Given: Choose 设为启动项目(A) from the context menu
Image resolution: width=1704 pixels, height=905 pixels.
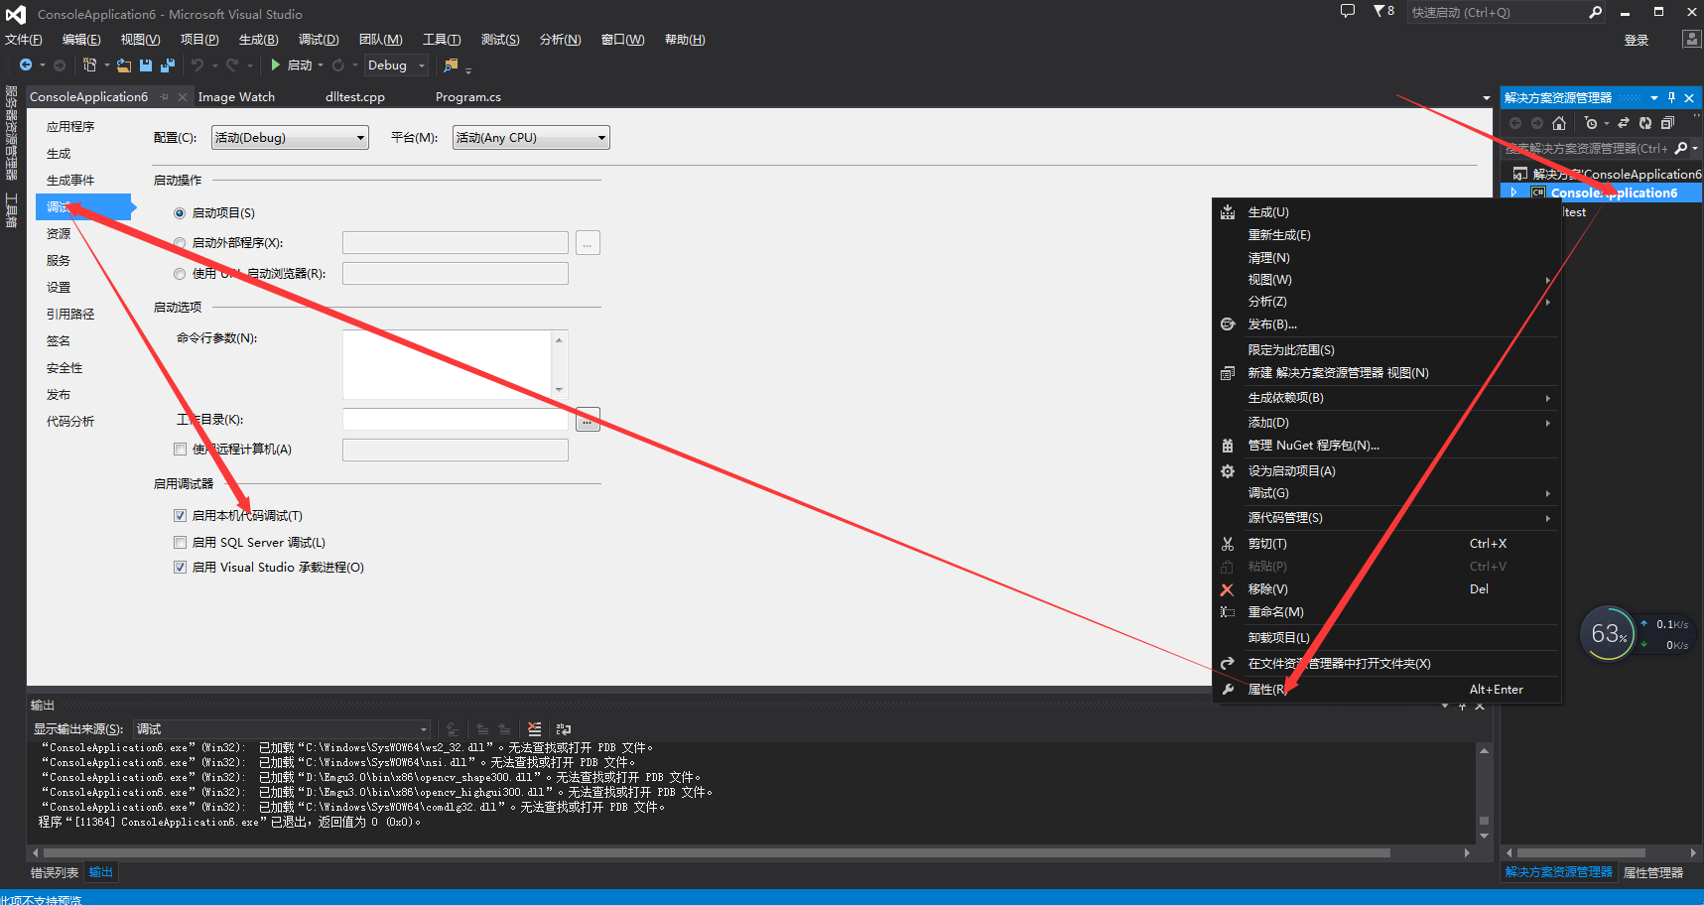Looking at the screenshot, I should [1387, 471].
